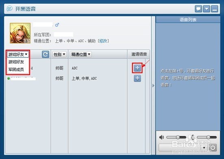Click the green online status dot
The height and width of the screenshot is (159, 224).
[x=9, y=78]
